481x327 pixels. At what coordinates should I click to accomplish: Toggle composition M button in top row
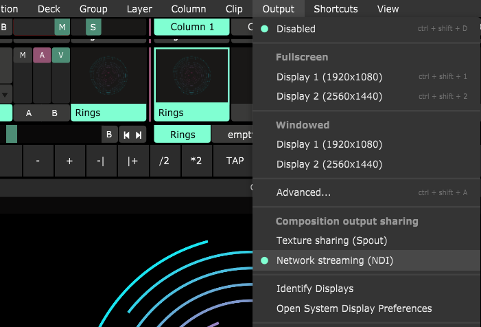click(x=62, y=27)
